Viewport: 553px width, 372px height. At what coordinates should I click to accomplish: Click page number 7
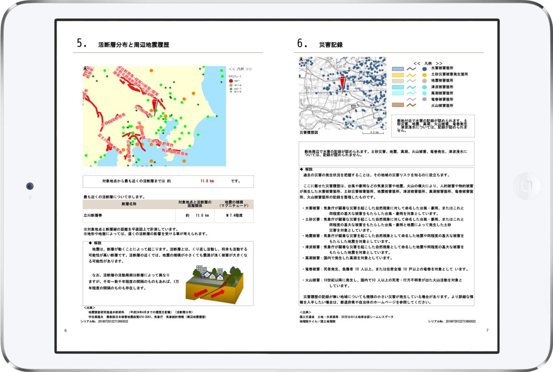click(487, 330)
